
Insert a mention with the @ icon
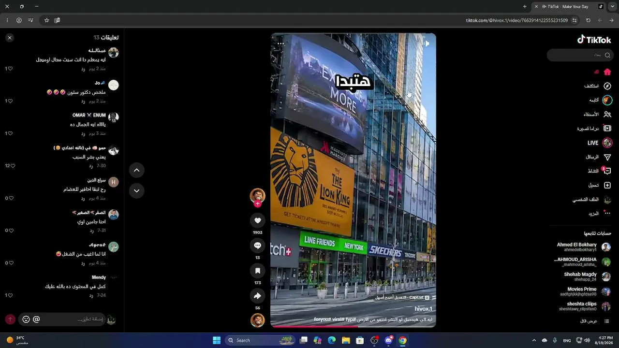click(x=36, y=319)
